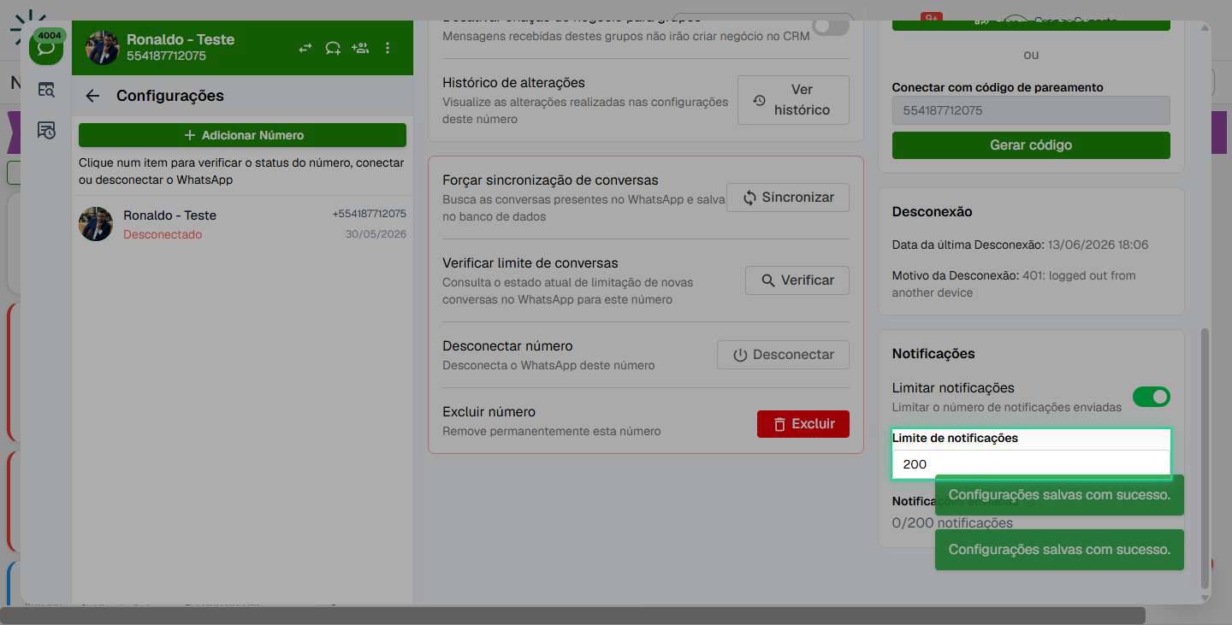Click the Verificar limit button
Screen dimensions: 1232x625
click(x=797, y=280)
